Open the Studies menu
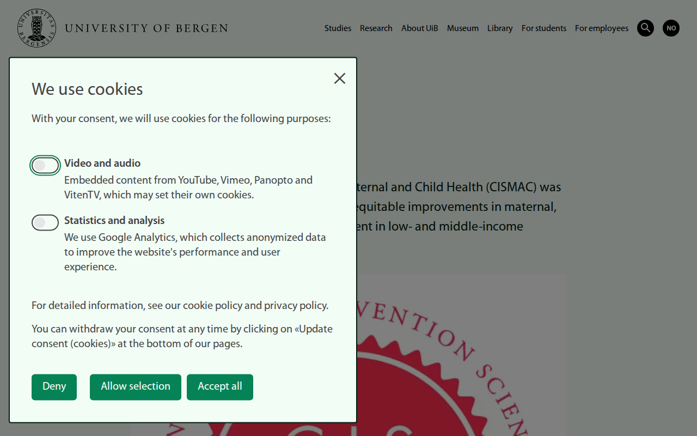Screen dimensions: 697x436 (338, 28)
